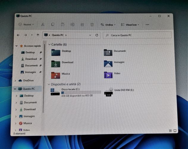Collapse Accesso rapido in sidebar

click(x=17, y=46)
